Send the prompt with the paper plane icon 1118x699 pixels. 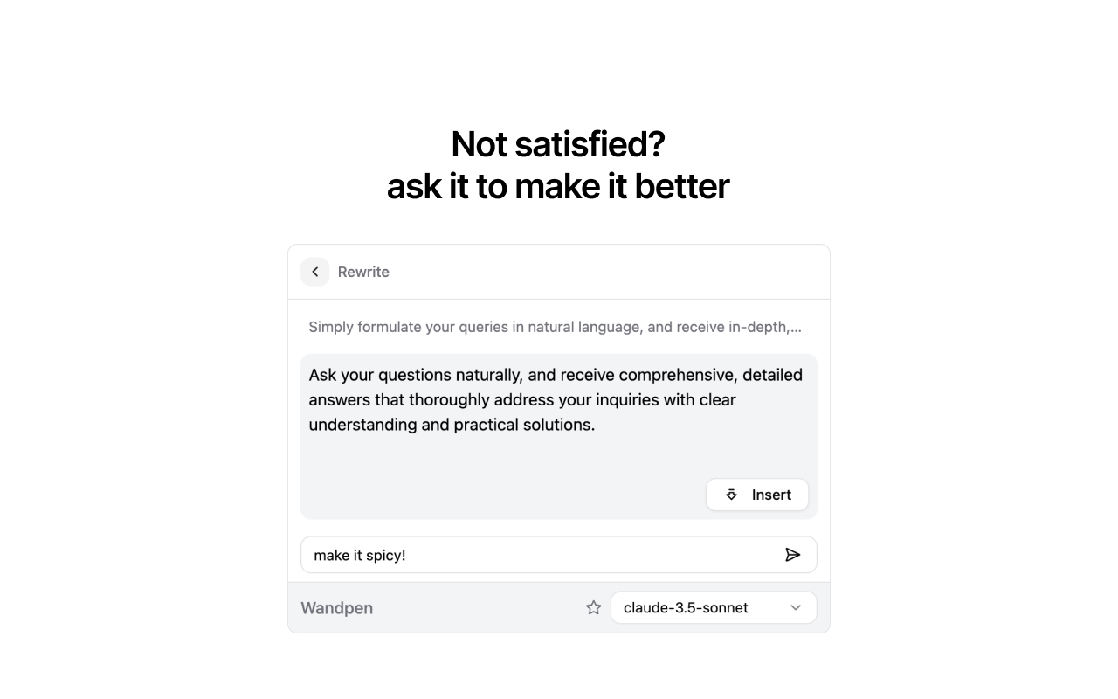point(792,555)
